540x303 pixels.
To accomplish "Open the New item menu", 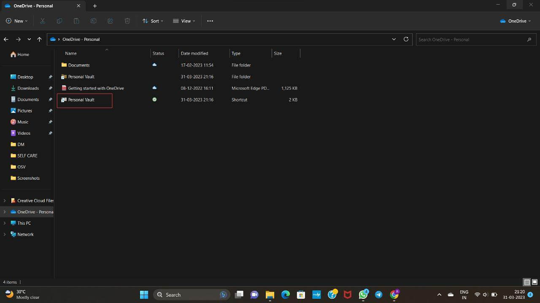I will [x=16, y=21].
